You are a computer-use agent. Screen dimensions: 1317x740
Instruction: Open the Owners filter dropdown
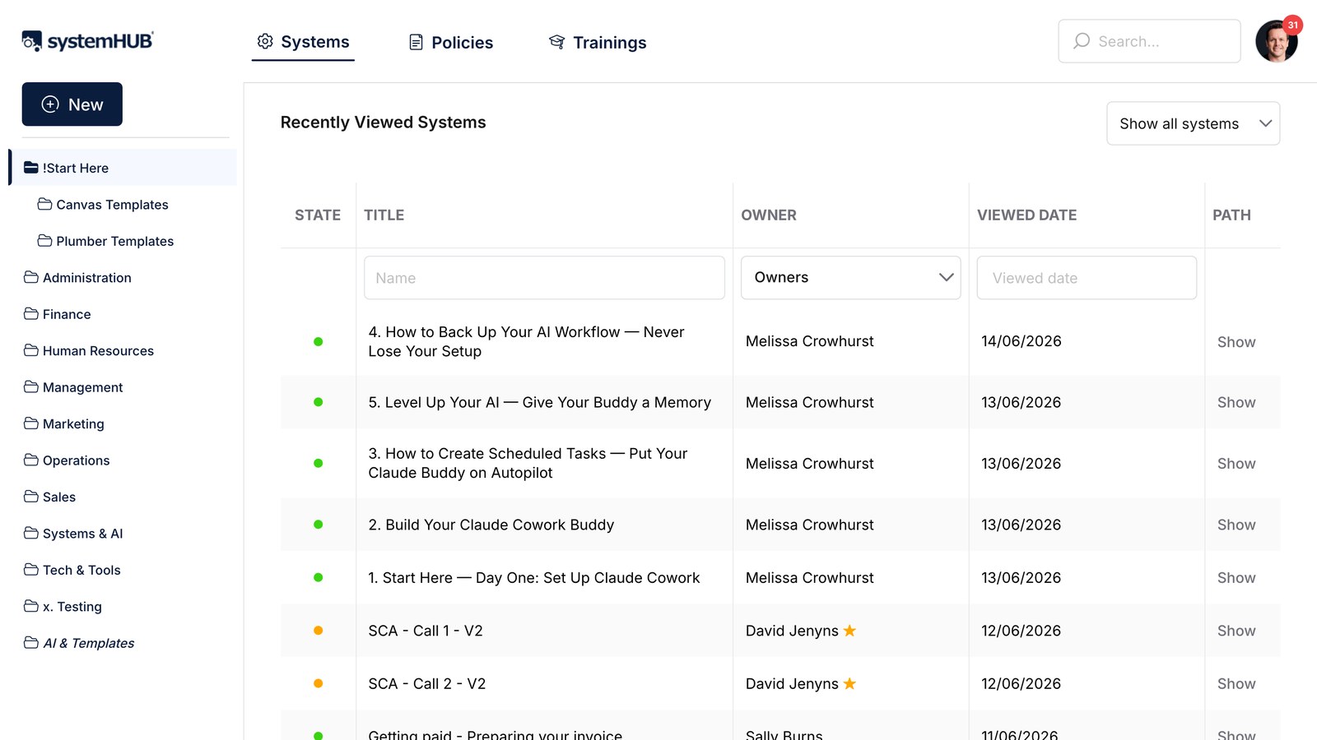(850, 278)
